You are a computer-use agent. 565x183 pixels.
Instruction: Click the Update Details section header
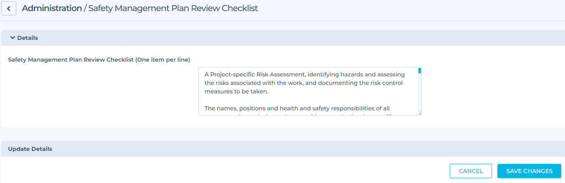30,149
